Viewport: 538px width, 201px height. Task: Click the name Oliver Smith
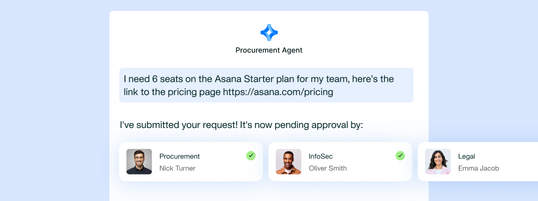pos(328,168)
